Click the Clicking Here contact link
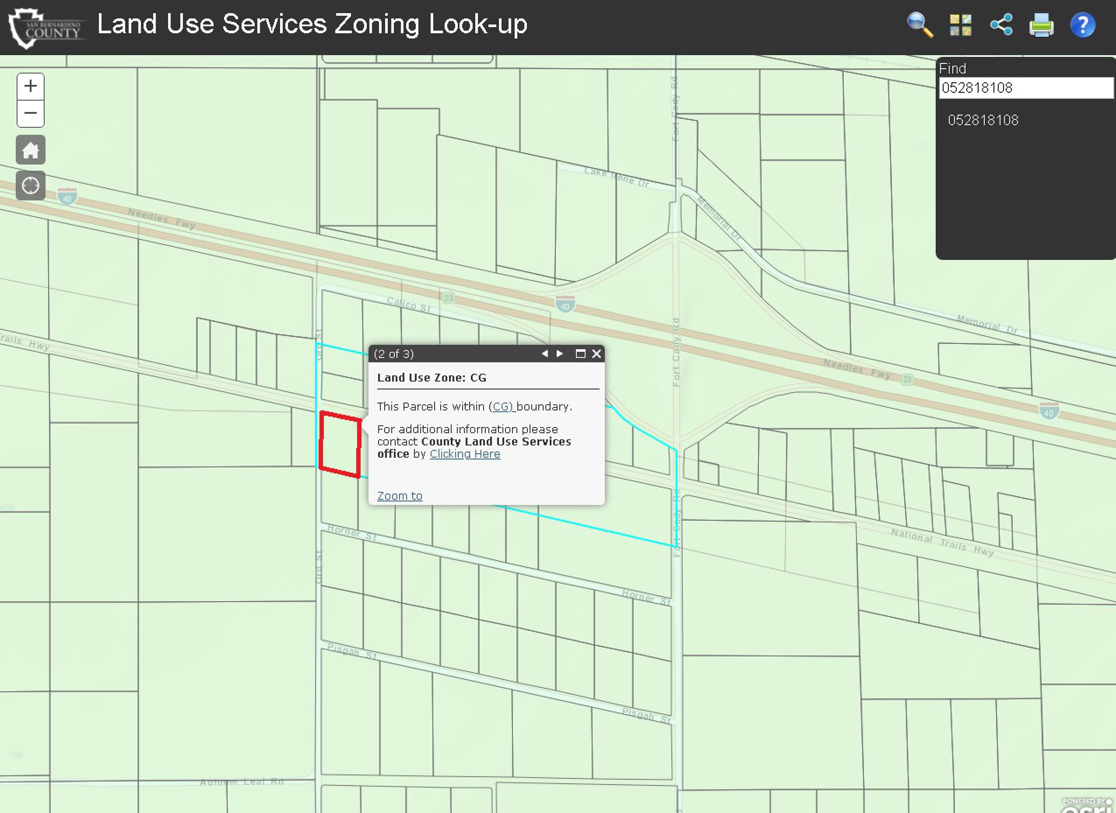Viewport: 1116px width, 813px height. pyautogui.click(x=465, y=454)
